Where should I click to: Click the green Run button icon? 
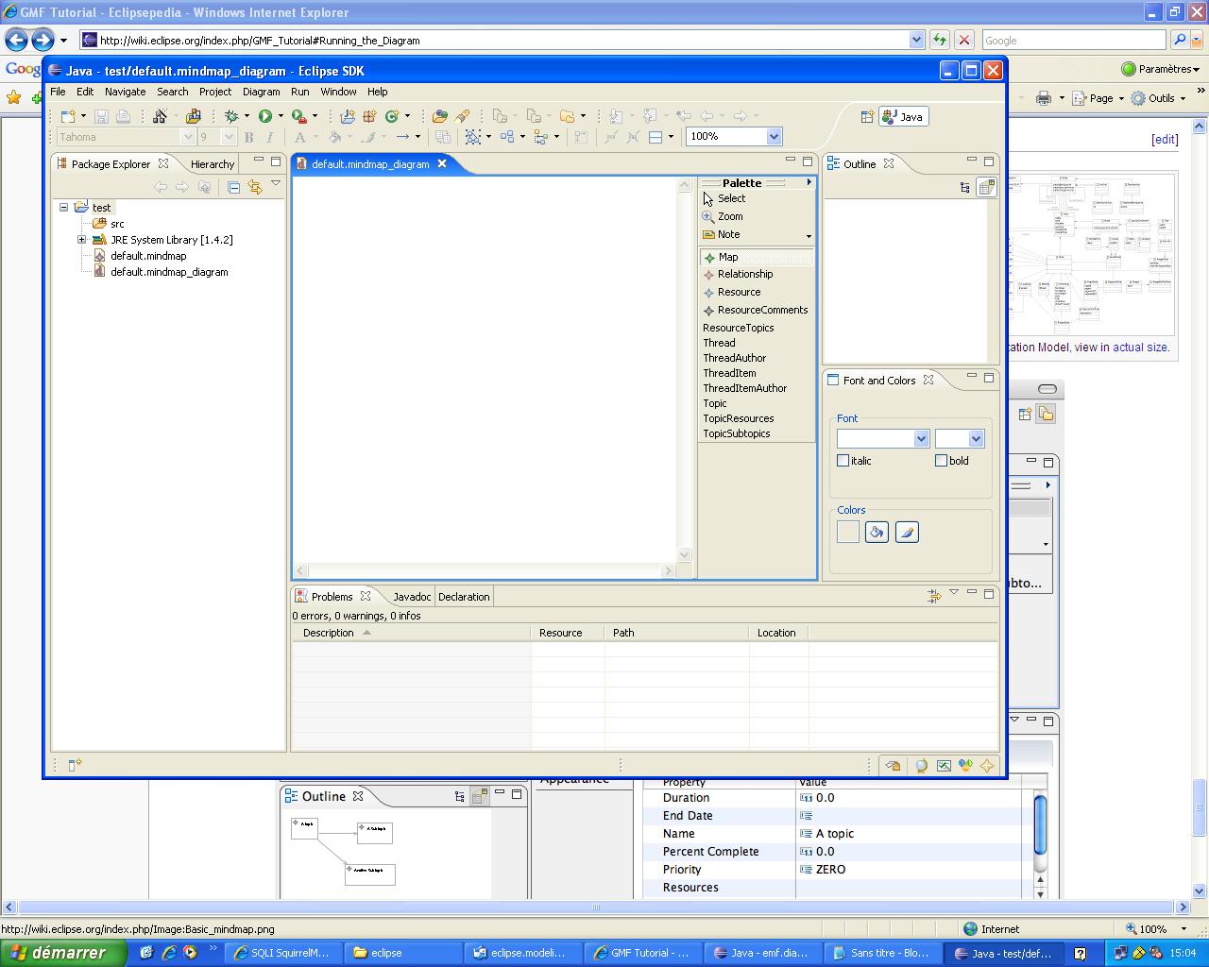(265, 116)
